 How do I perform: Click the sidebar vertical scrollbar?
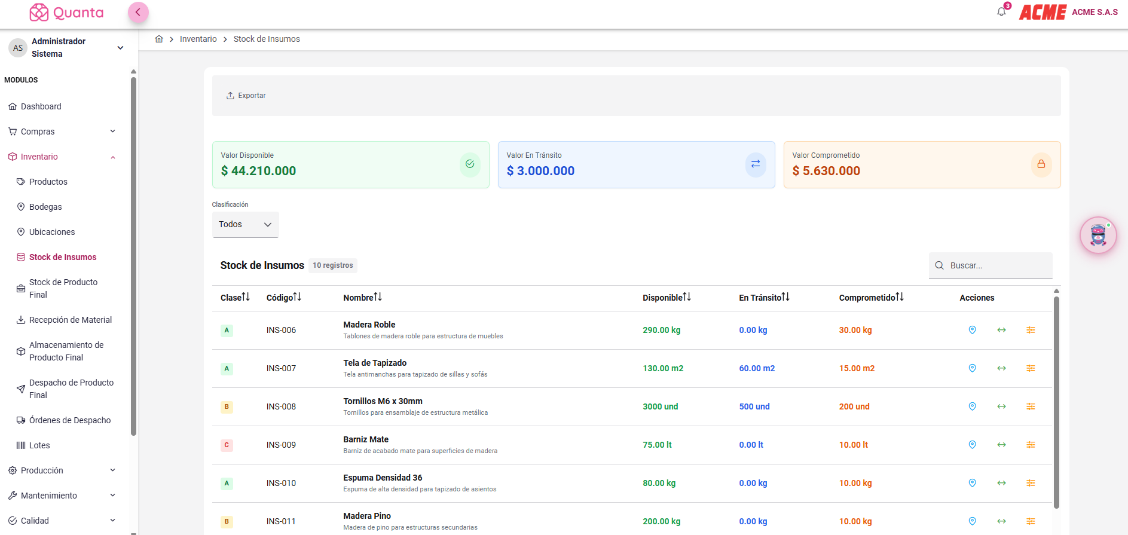click(133, 257)
